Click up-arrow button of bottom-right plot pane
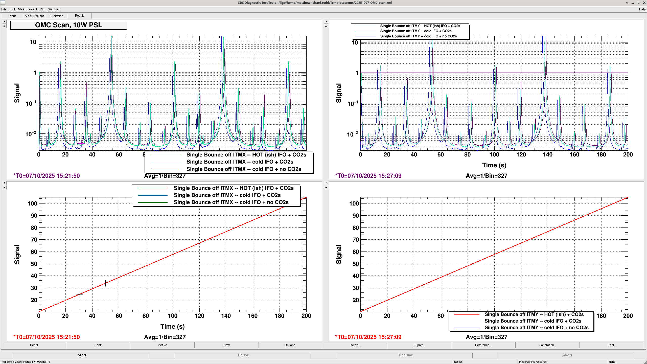 tap(326, 188)
